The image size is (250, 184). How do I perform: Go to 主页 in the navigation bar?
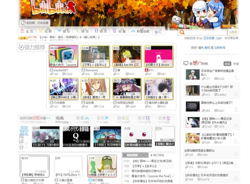click(x=27, y=31)
